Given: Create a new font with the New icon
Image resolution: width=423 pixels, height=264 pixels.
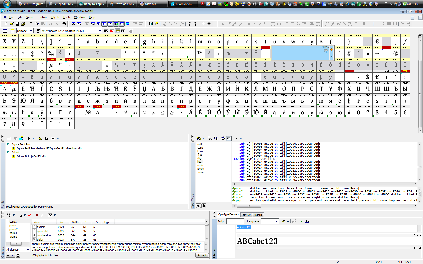Looking at the screenshot, I should [6, 24].
